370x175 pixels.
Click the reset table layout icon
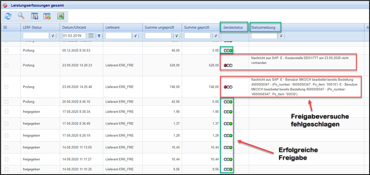pos(47,16)
